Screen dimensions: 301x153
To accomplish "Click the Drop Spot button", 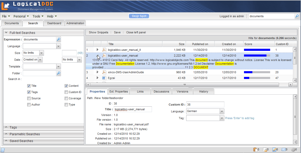I will pyautogui.click(x=139, y=16).
